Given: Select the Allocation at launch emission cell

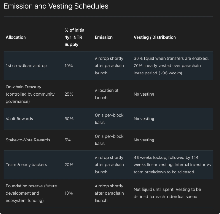Looking at the screenshot, I should [106, 94].
